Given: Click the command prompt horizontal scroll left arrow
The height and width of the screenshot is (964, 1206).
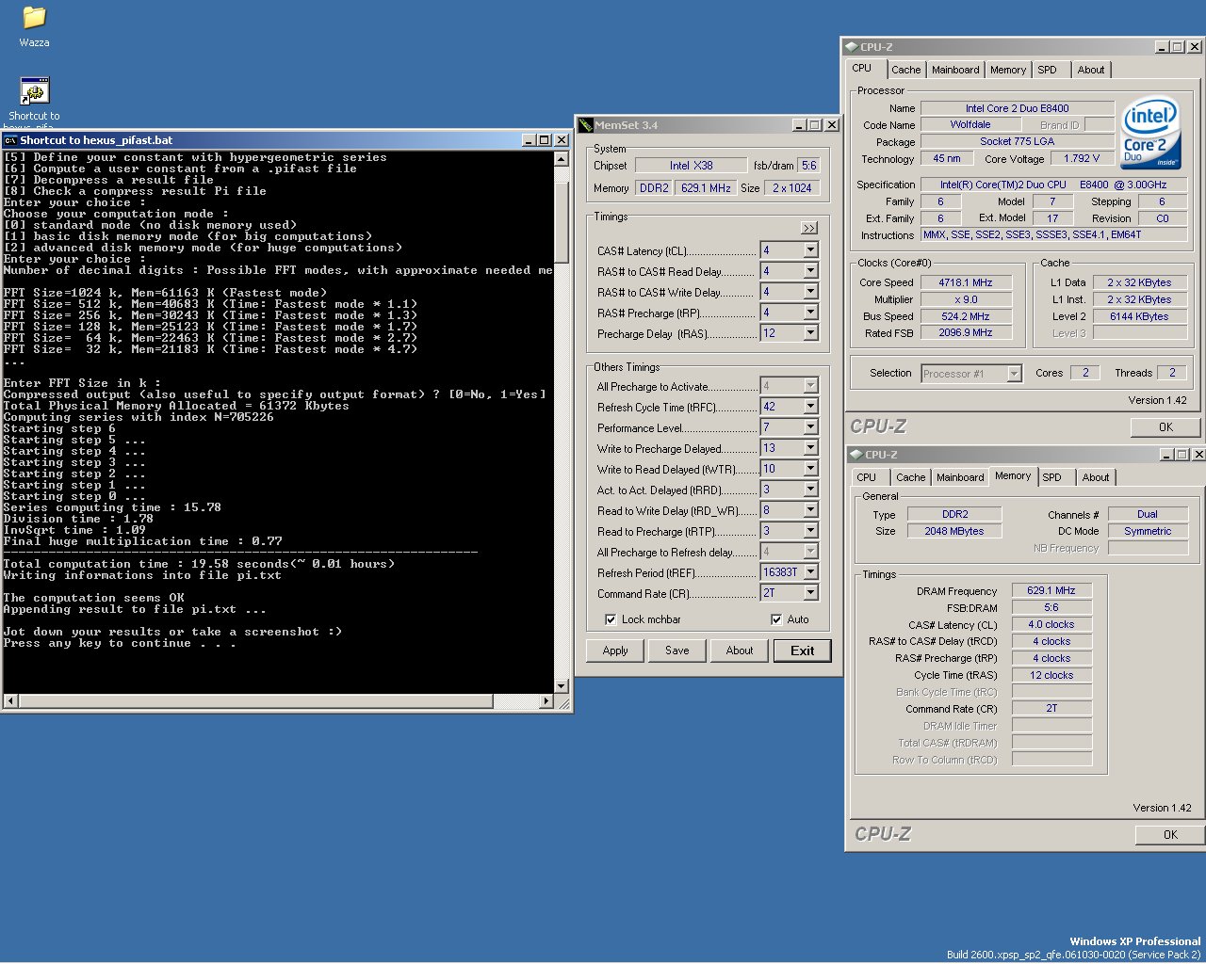Looking at the screenshot, I should 11,701.
